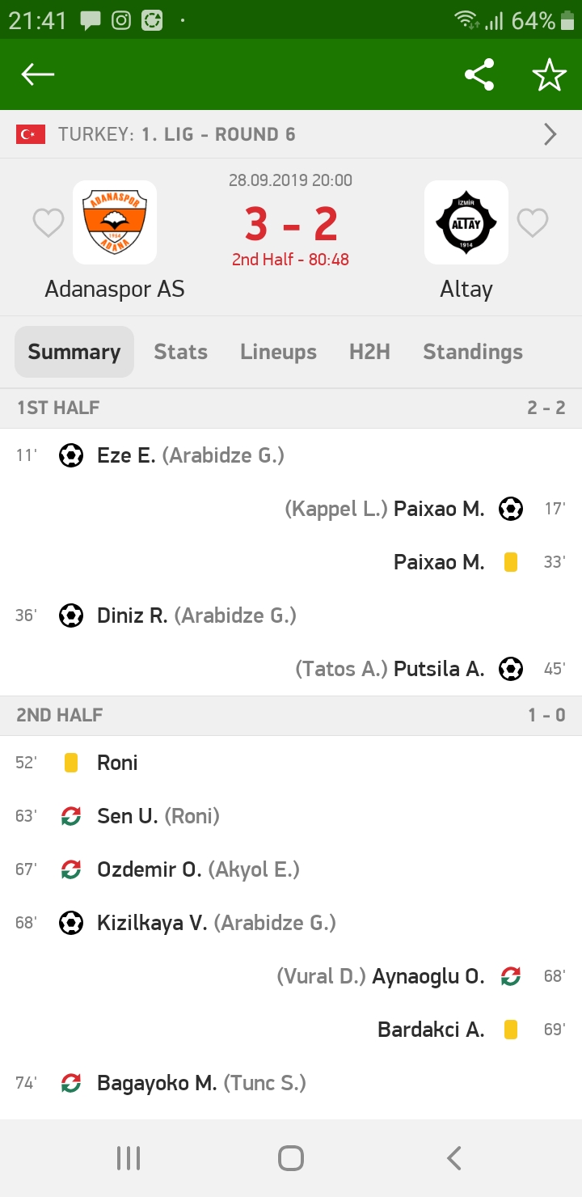Tap the back arrow in header
The image size is (582, 1197).
38,75
